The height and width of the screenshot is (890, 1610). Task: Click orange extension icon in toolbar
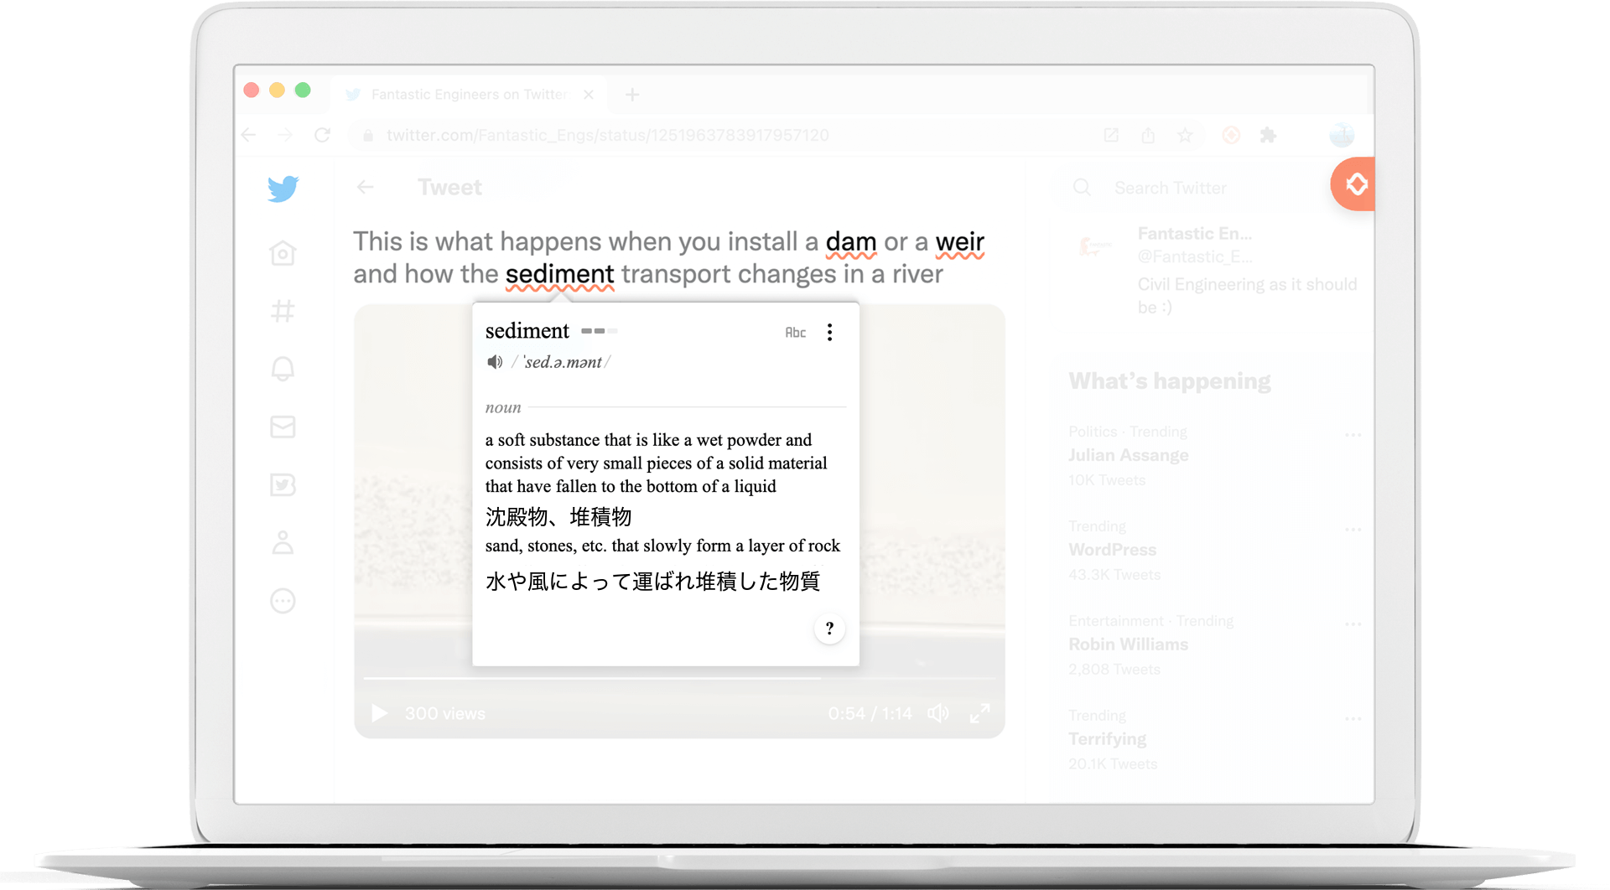coord(1231,135)
